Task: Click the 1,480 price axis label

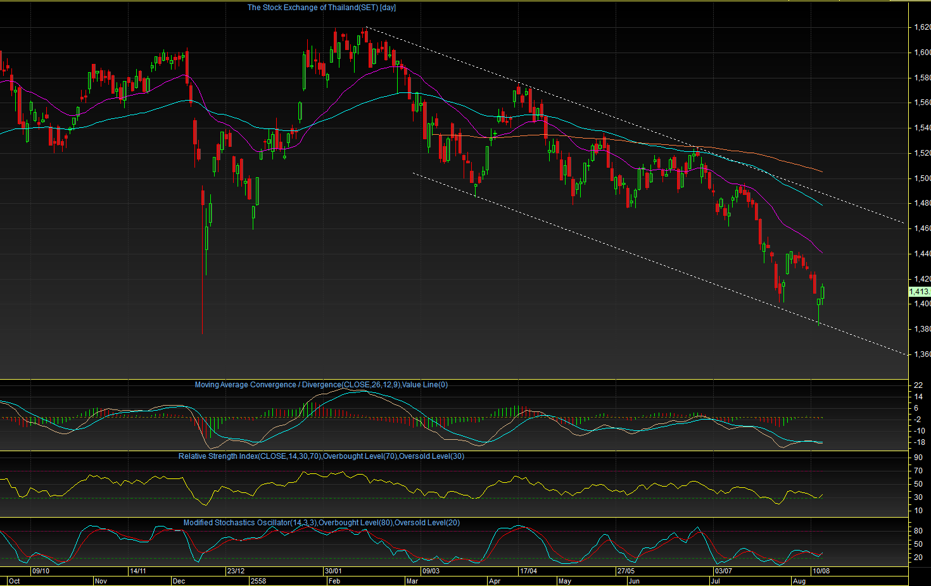Action: 922,203
